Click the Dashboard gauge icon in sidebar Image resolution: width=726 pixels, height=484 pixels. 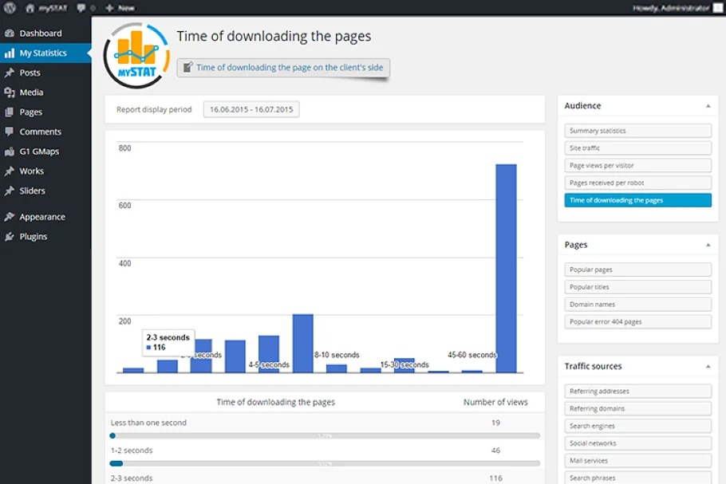pyautogui.click(x=10, y=33)
